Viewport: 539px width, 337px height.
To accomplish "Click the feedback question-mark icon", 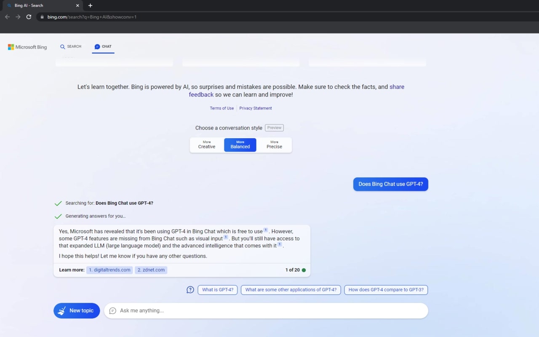I will pyautogui.click(x=190, y=290).
